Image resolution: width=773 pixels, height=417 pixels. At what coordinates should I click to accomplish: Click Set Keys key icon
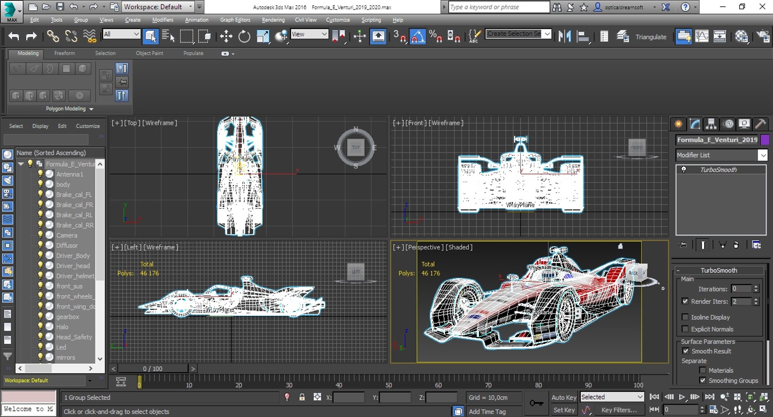536,403
